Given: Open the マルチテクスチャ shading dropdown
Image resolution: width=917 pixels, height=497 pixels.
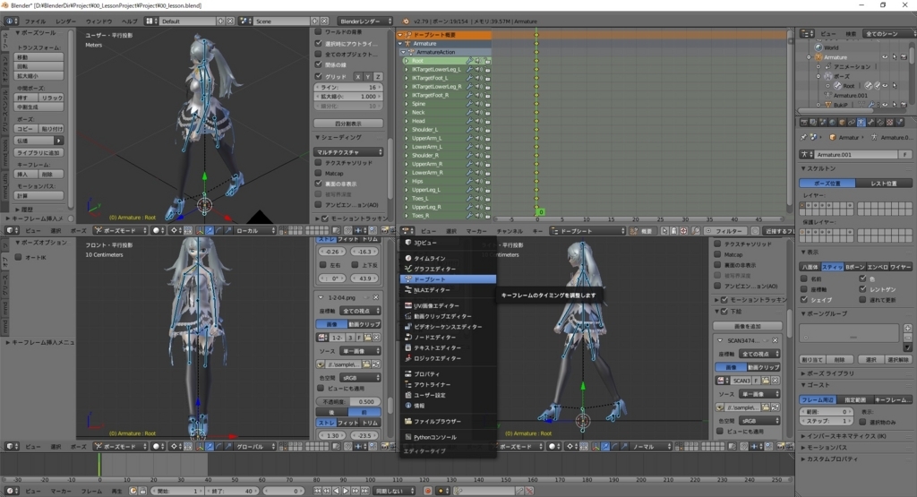Looking at the screenshot, I should [348, 152].
